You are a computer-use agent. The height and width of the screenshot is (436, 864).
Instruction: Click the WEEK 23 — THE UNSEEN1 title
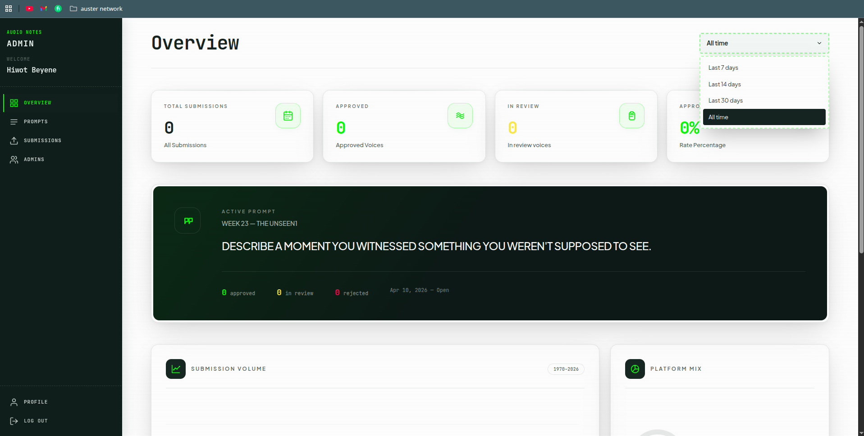point(260,224)
